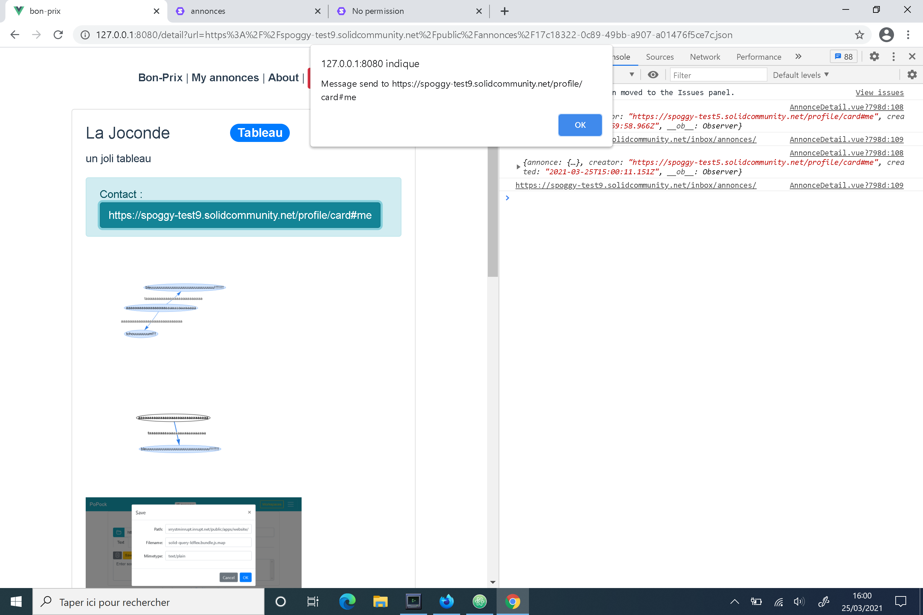Open the Default levels dropdown

pos(801,75)
